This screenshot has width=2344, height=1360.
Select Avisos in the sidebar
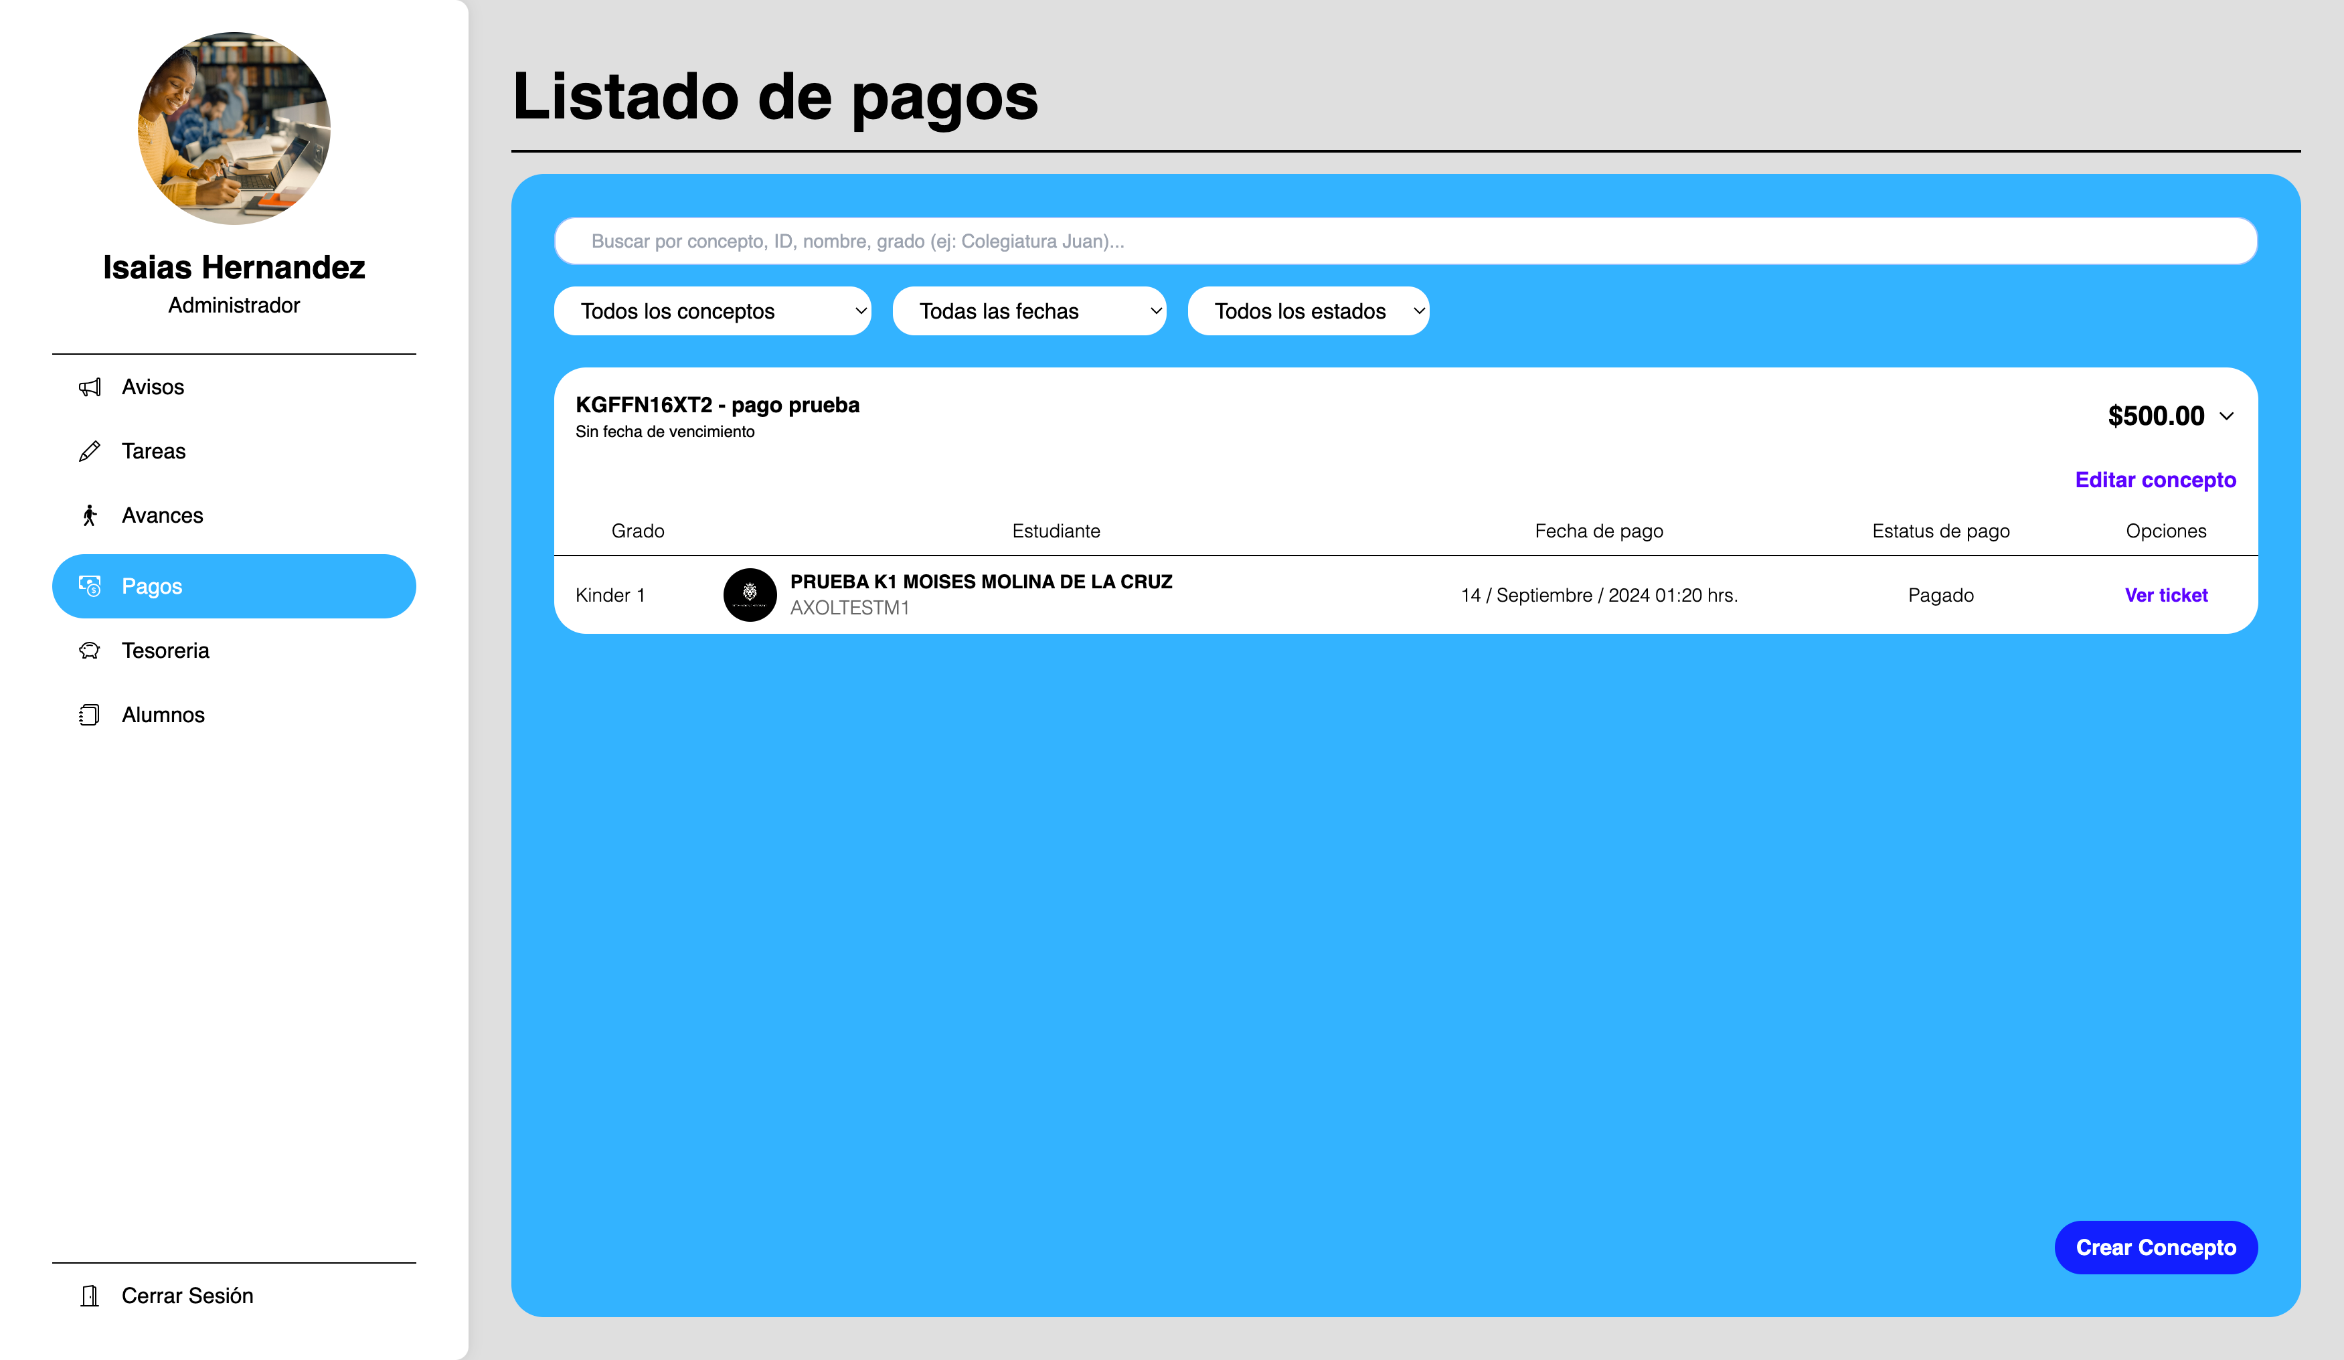(x=153, y=387)
